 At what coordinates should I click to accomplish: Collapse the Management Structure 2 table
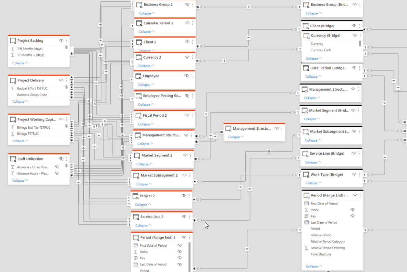pyautogui.click(x=145, y=144)
